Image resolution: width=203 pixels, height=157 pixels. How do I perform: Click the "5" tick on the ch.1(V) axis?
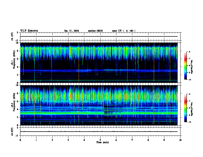click(18, 33)
